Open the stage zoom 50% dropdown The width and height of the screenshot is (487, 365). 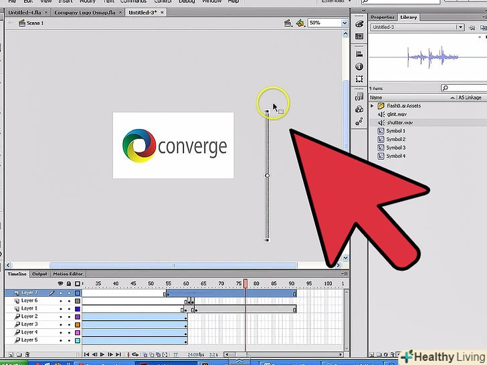click(x=345, y=23)
